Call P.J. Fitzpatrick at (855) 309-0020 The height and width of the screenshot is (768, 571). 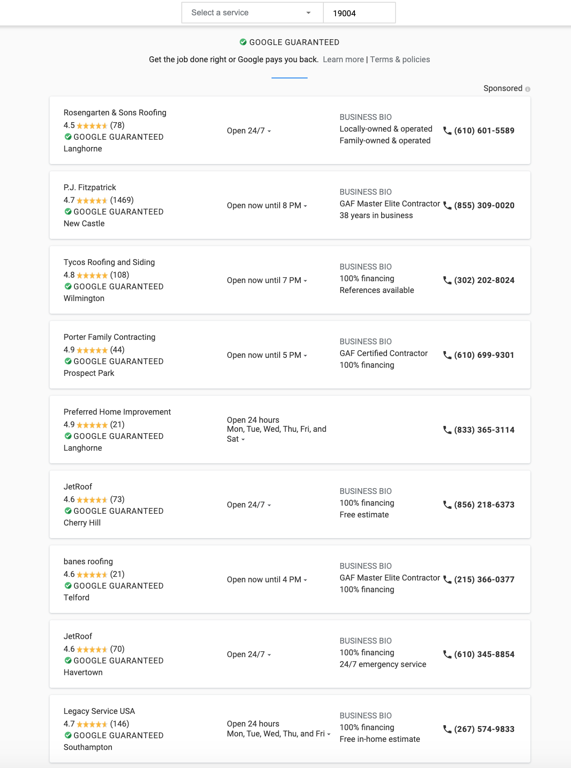coord(484,206)
